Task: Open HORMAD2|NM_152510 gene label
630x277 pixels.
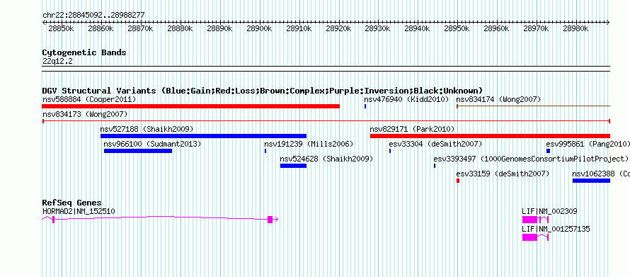Action: pyautogui.click(x=79, y=210)
